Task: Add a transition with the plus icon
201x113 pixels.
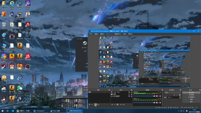Action: coord(174,95)
